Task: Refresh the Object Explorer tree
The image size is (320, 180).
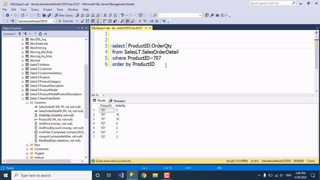Action: (40, 34)
